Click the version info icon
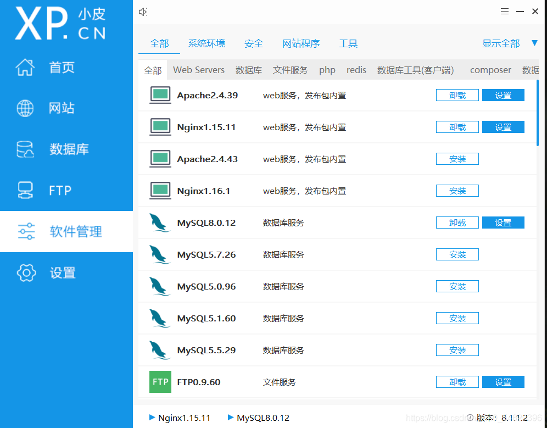Image resolution: width=547 pixels, height=428 pixels. [470, 418]
